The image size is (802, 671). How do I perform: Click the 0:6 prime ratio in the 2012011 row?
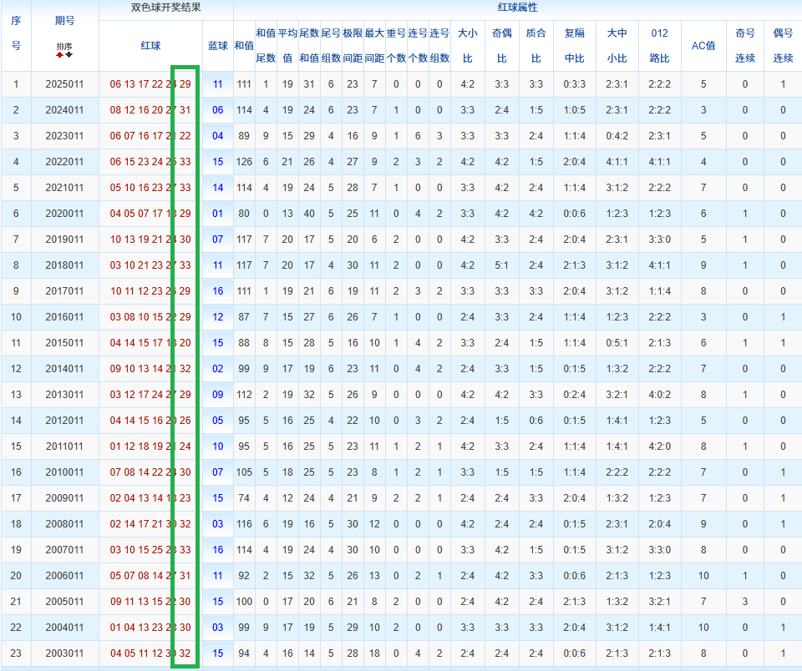[x=536, y=420]
